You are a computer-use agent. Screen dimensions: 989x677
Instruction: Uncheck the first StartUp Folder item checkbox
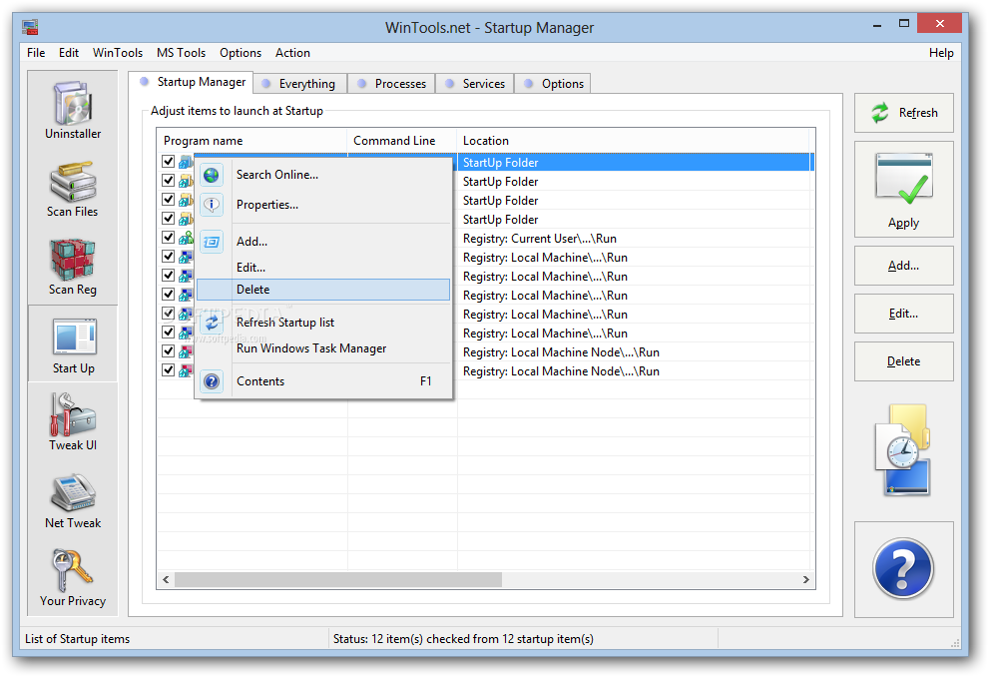tap(168, 162)
